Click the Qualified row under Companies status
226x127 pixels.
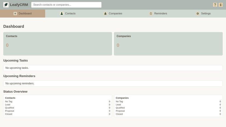coord(168,108)
